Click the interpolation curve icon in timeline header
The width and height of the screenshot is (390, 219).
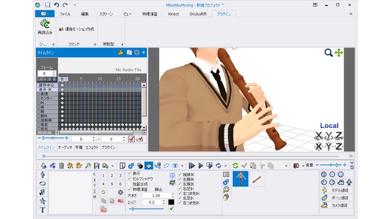click(129, 52)
